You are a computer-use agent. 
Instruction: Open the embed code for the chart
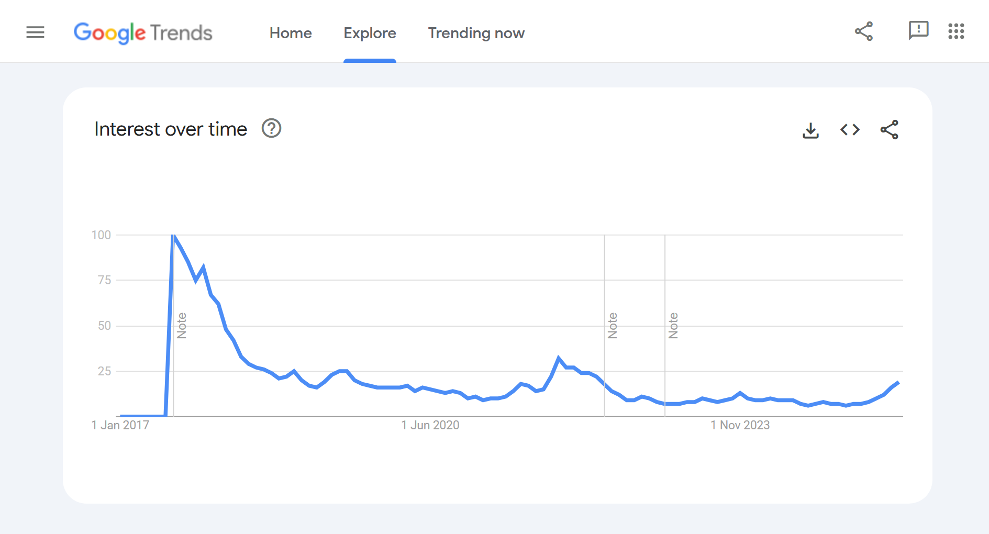(x=849, y=130)
